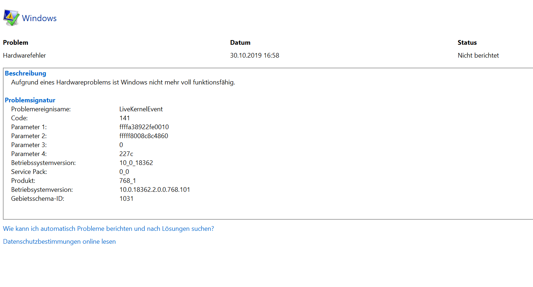The height and width of the screenshot is (287, 533).
Task: Select the Gebietsschema-ID value 1031
Action: point(126,199)
